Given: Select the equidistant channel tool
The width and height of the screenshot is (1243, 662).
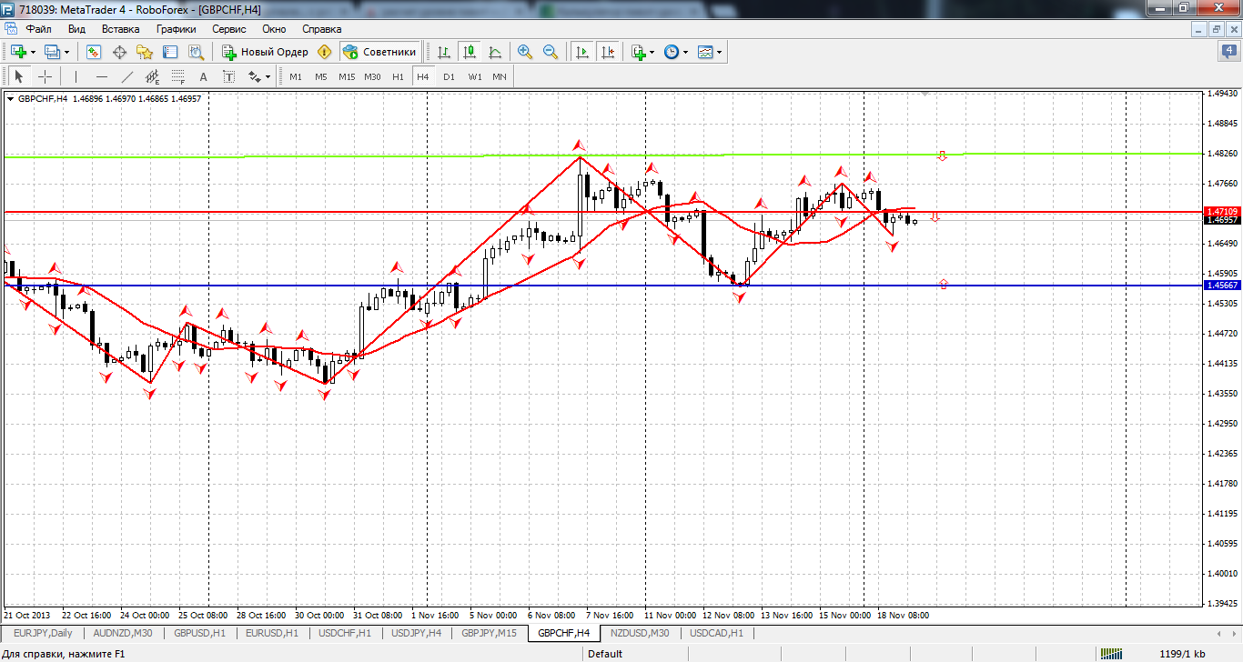Looking at the screenshot, I should (152, 76).
